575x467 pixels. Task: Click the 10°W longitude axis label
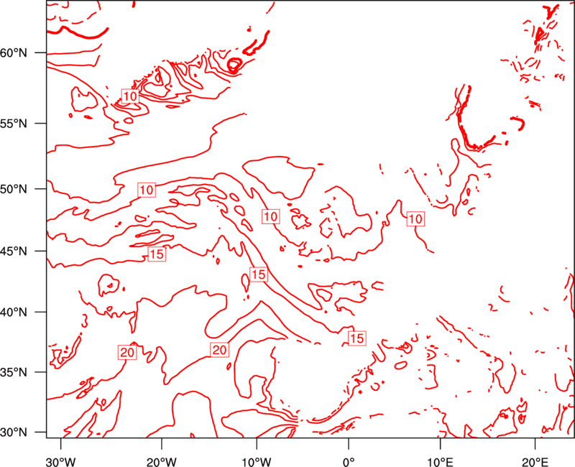click(257, 461)
